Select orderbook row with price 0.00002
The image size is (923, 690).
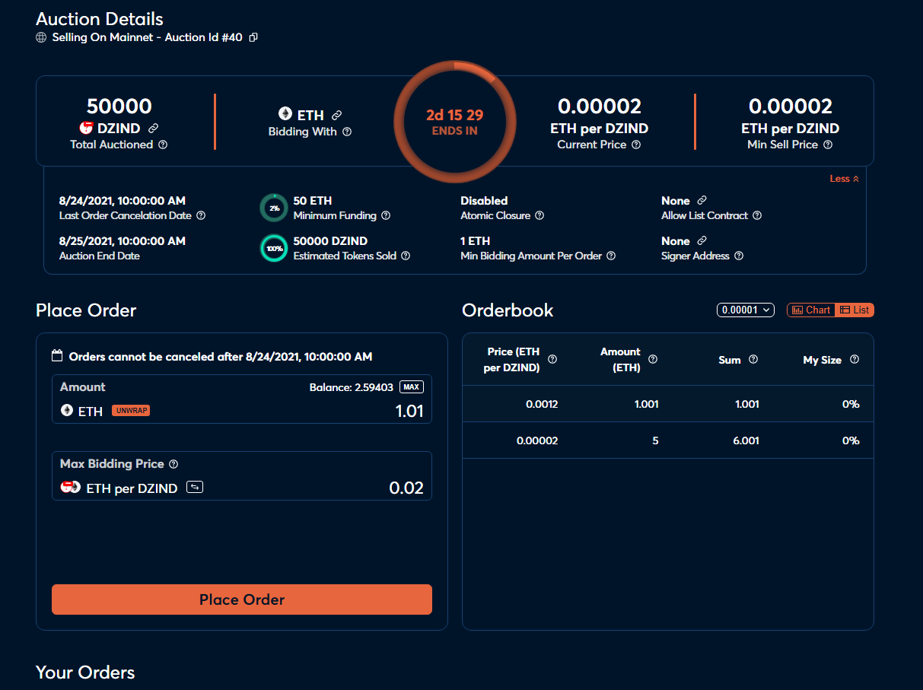[668, 440]
